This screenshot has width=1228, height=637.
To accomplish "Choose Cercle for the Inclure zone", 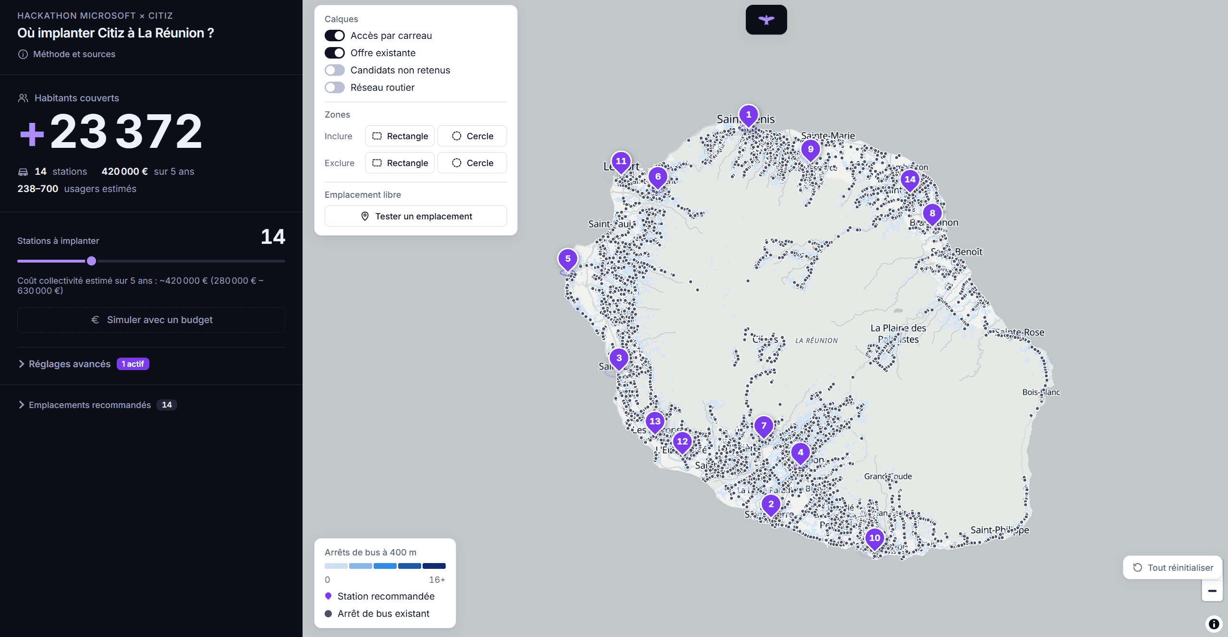I will [x=472, y=136].
